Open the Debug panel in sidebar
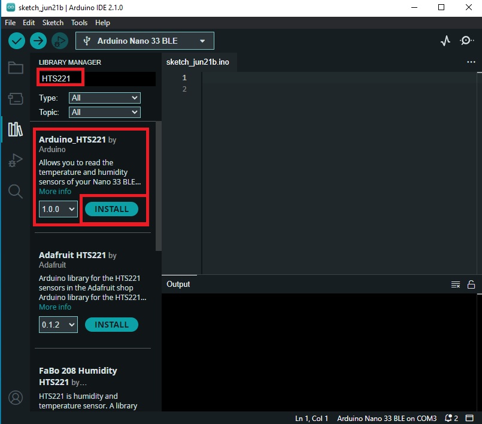The image size is (482, 424). 16,160
